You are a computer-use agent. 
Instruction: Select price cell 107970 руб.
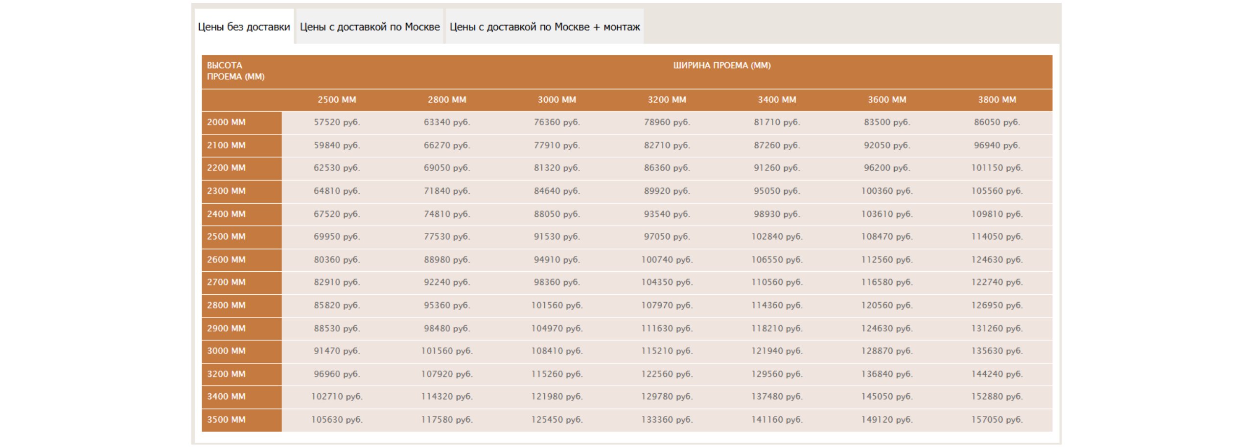pyautogui.click(x=667, y=305)
